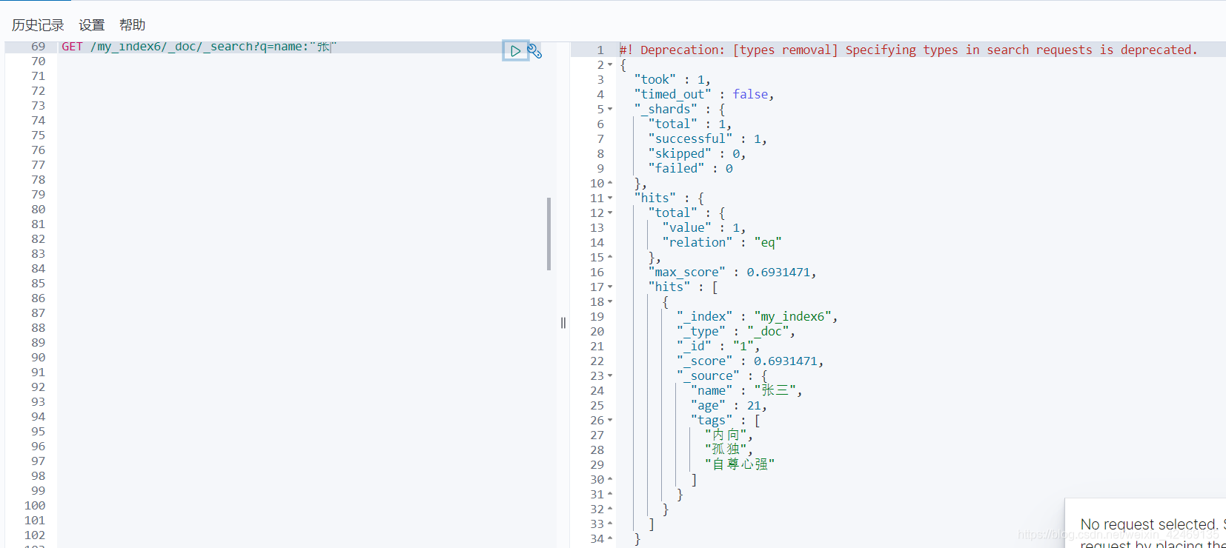This screenshot has height=548, width=1226.
Task: Toggle fold marker at line 34
Action: click(x=610, y=538)
